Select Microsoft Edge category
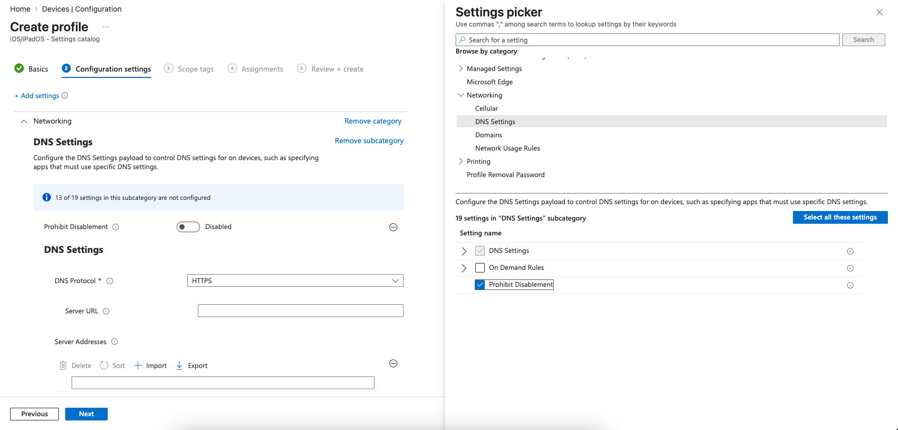 point(490,82)
